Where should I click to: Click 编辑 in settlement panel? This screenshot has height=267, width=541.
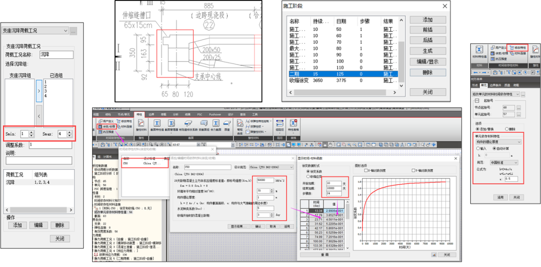click(38, 225)
